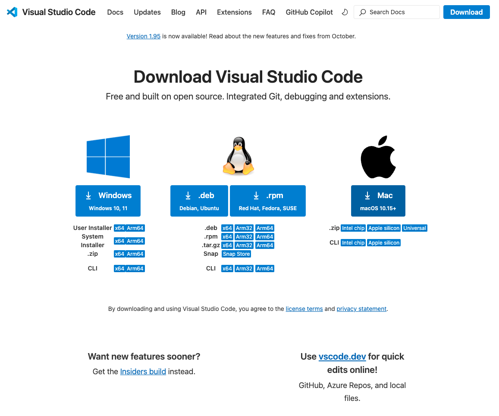Download the Windows 10, 11 installer
The height and width of the screenshot is (416, 499).
[108, 201]
